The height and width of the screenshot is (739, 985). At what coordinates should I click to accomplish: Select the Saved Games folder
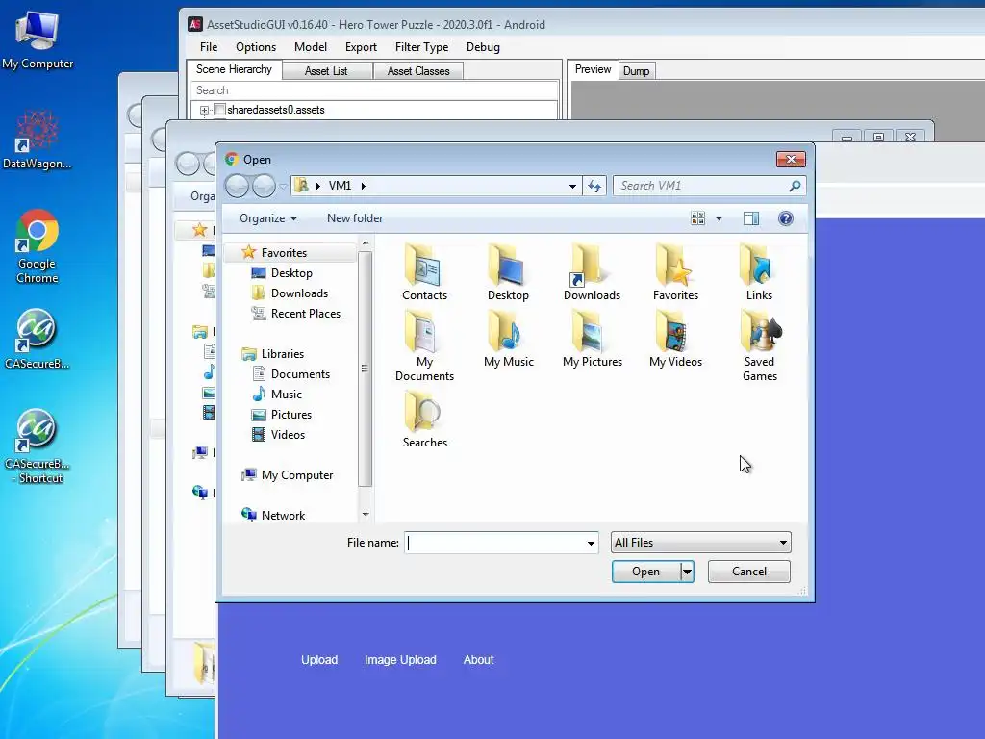(x=760, y=345)
